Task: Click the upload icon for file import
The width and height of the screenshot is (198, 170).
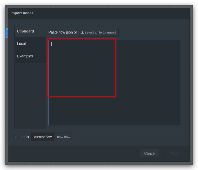Action: [82, 32]
